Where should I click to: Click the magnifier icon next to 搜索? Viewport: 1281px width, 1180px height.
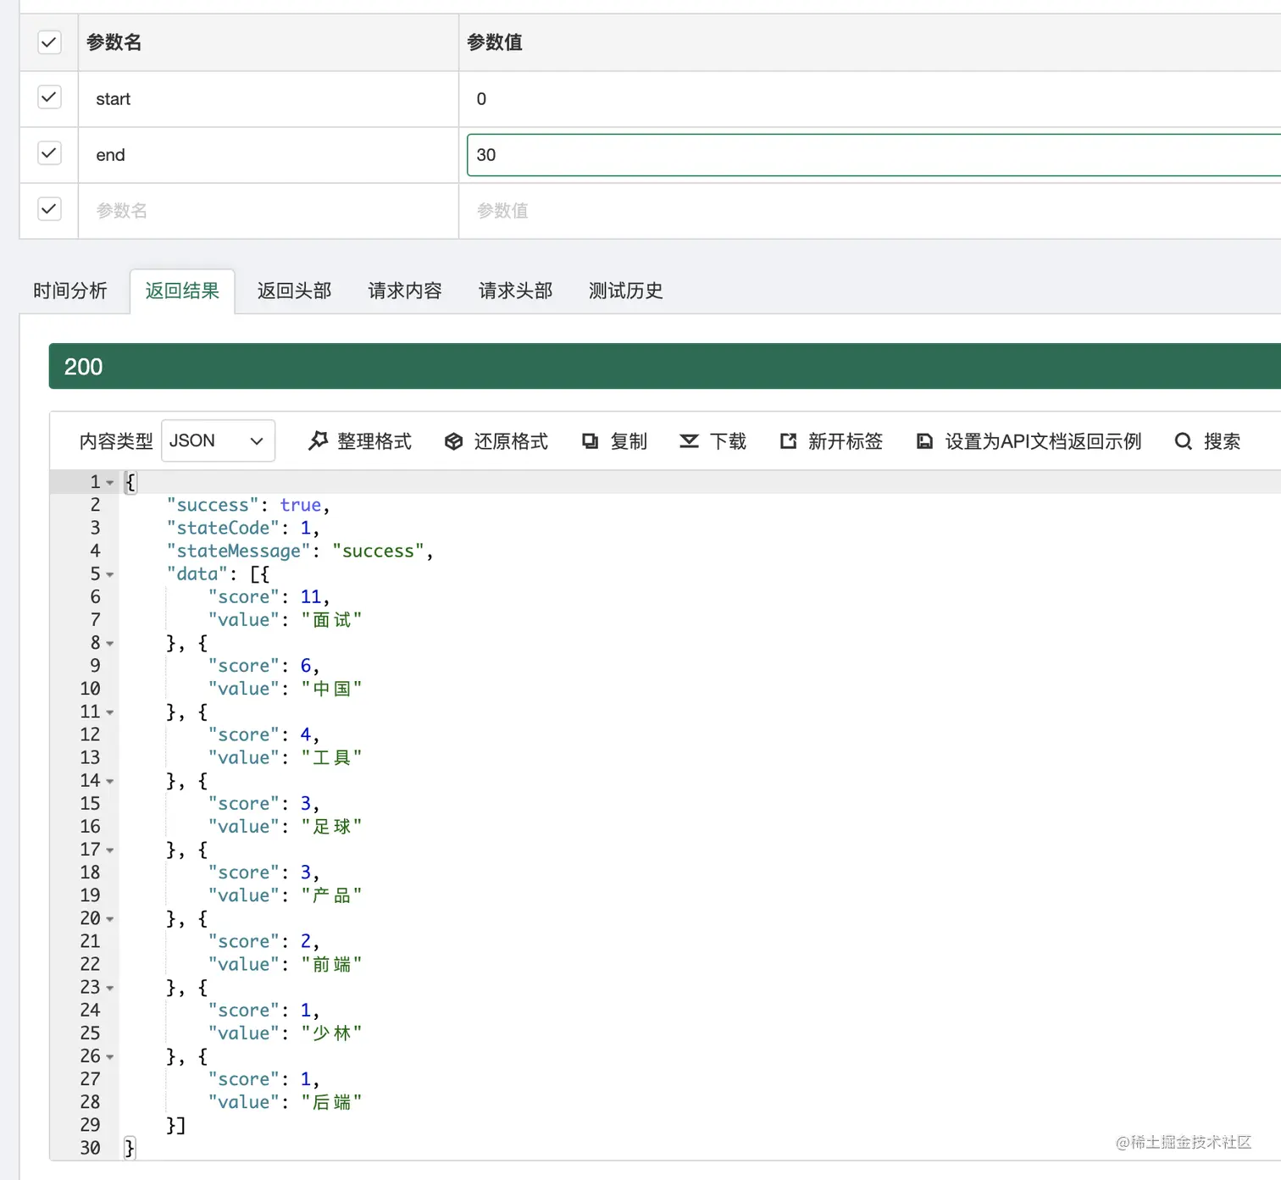click(1183, 440)
